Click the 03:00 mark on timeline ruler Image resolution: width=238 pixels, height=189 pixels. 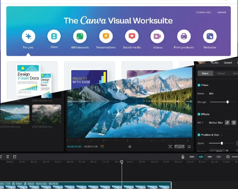[x=227, y=162]
